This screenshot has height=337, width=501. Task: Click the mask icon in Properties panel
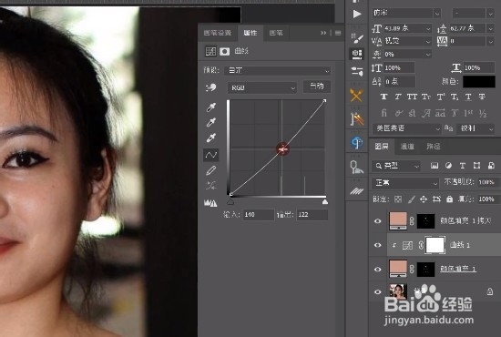point(225,51)
